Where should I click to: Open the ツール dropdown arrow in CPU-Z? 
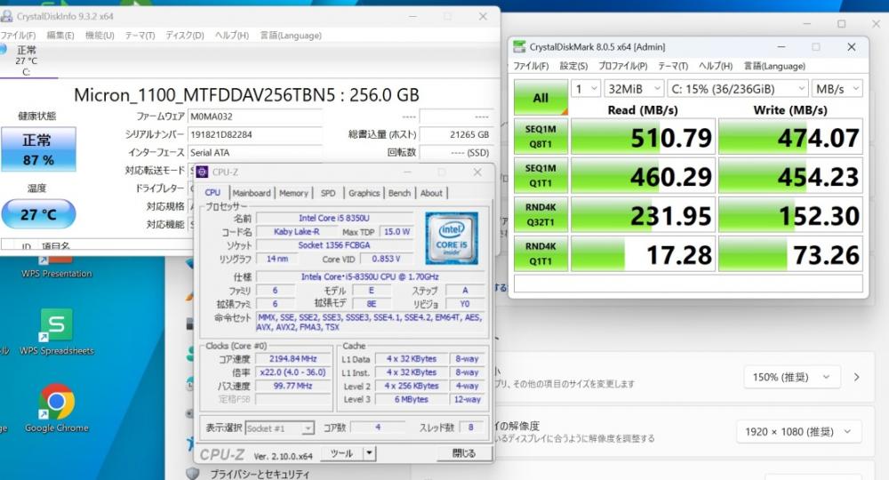[x=369, y=453]
